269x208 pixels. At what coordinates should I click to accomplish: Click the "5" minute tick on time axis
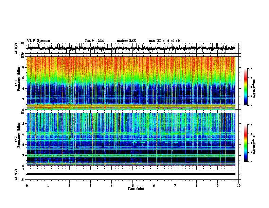(133, 186)
